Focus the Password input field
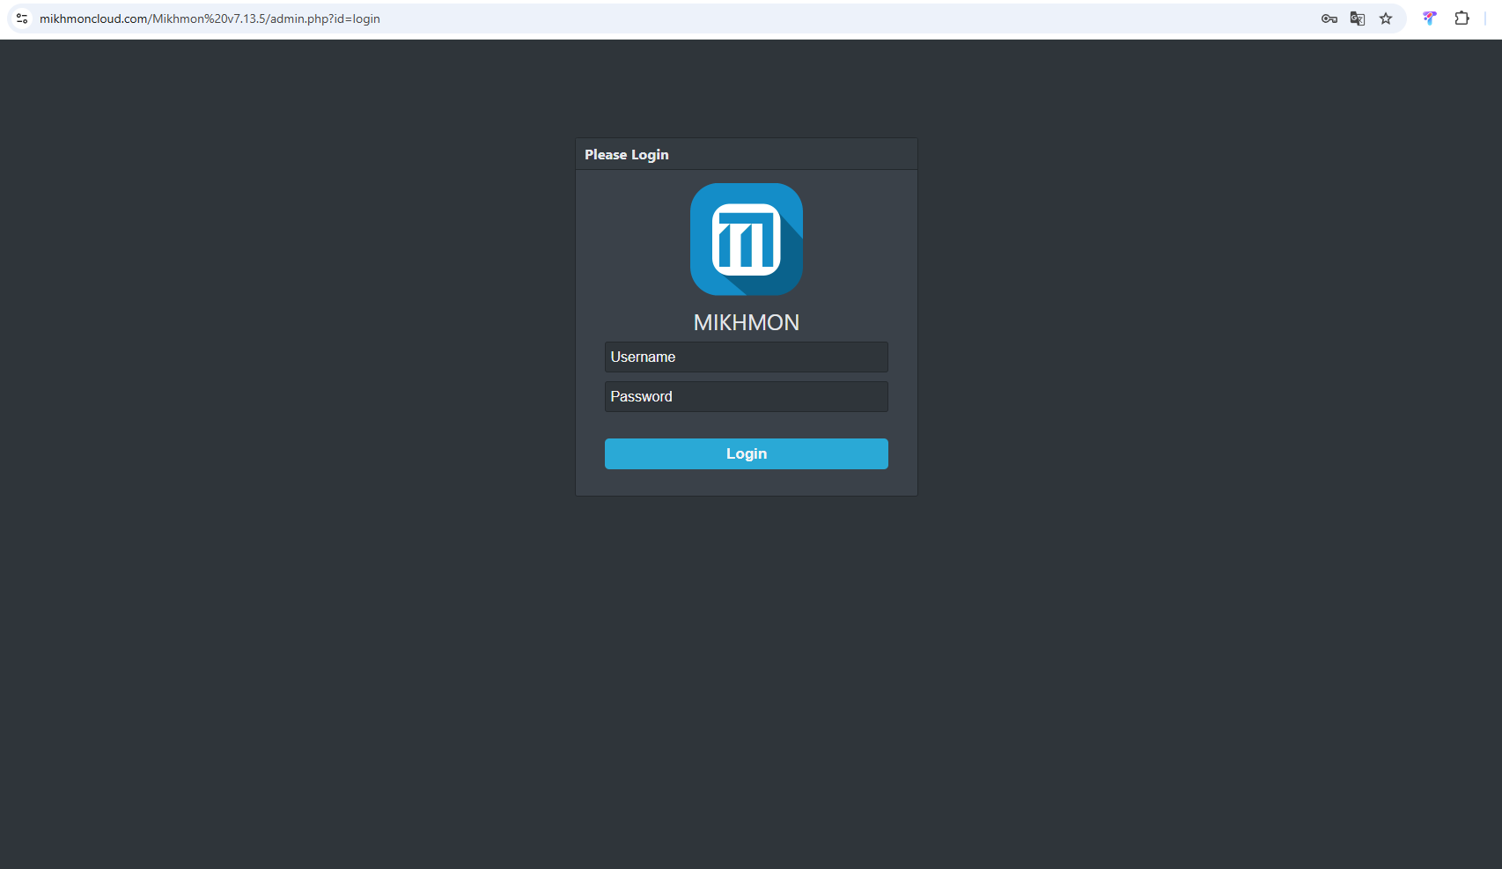The image size is (1502, 869). pyautogui.click(x=746, y=397)
